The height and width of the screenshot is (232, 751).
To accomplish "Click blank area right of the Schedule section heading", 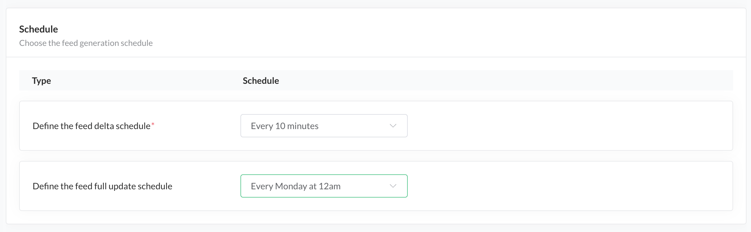I will click(x=383, y=29).
